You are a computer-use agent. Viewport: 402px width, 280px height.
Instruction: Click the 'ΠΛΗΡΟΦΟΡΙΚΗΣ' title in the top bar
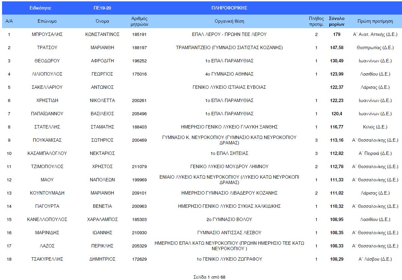tap(229, 8)
